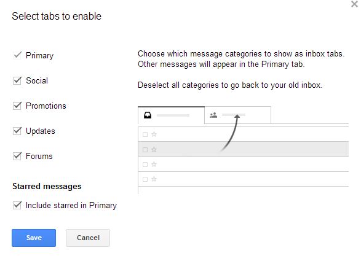Uncheck the Forums checkbox
Screen dimensions: 361x256
(17, 156)
